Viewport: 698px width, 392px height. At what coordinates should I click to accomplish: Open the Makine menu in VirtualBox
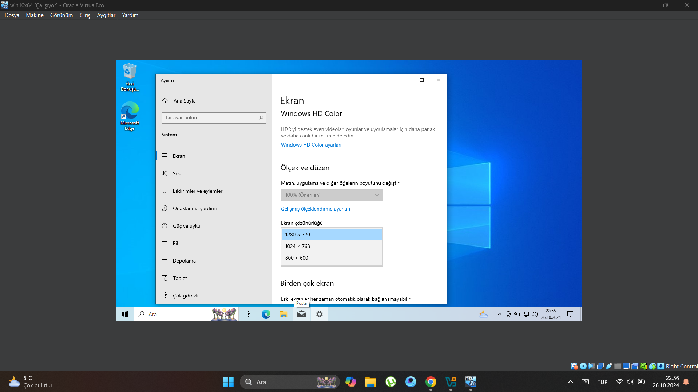(x=35, y=15)
